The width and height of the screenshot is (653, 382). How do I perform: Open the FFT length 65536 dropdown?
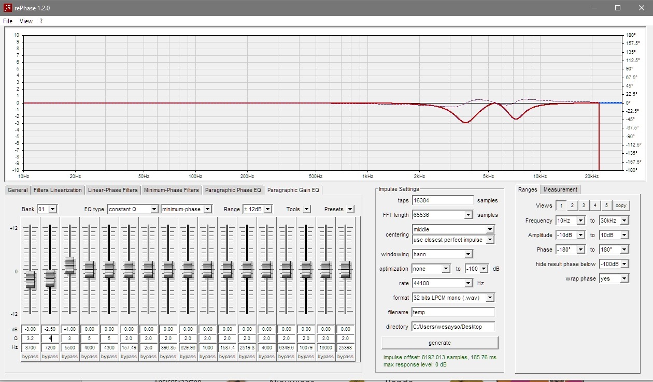[442, 215]
